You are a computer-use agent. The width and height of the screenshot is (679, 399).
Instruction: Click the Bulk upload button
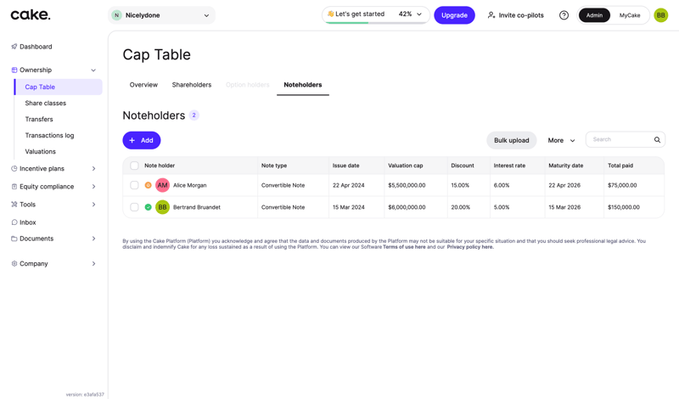tap(511, 140)
